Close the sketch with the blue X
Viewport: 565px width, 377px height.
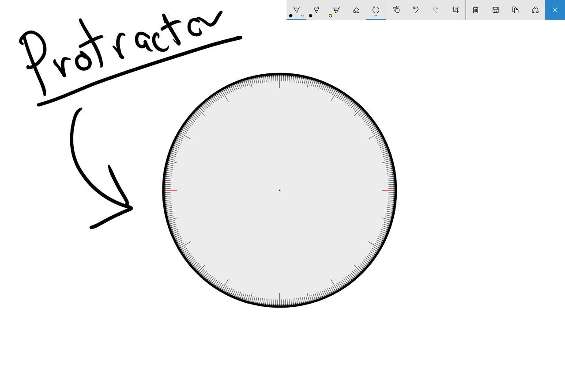555,10
